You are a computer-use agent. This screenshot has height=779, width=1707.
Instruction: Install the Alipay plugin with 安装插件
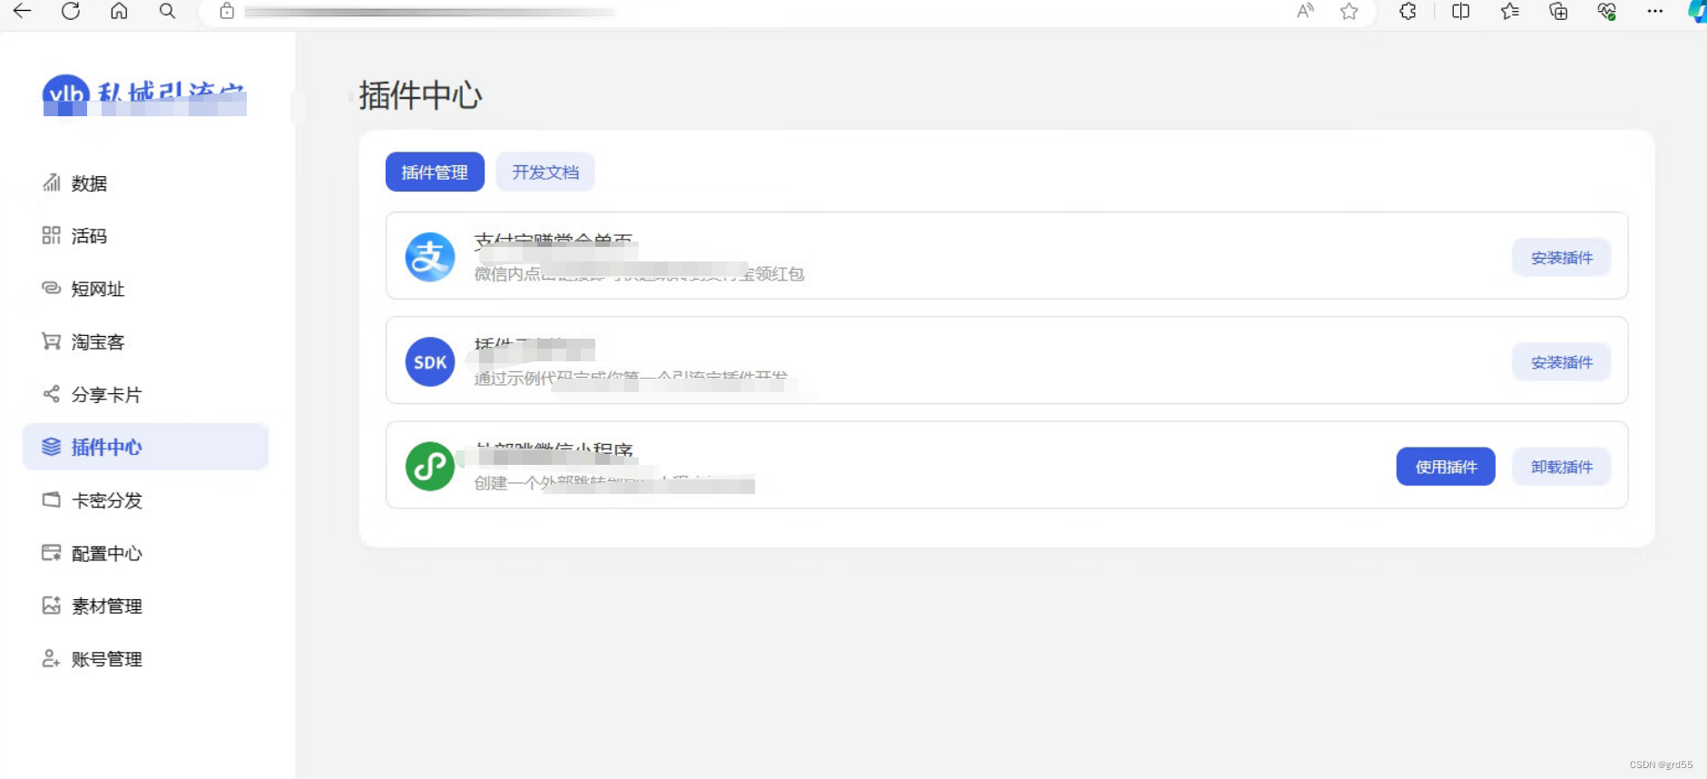tap(1562, 257)
